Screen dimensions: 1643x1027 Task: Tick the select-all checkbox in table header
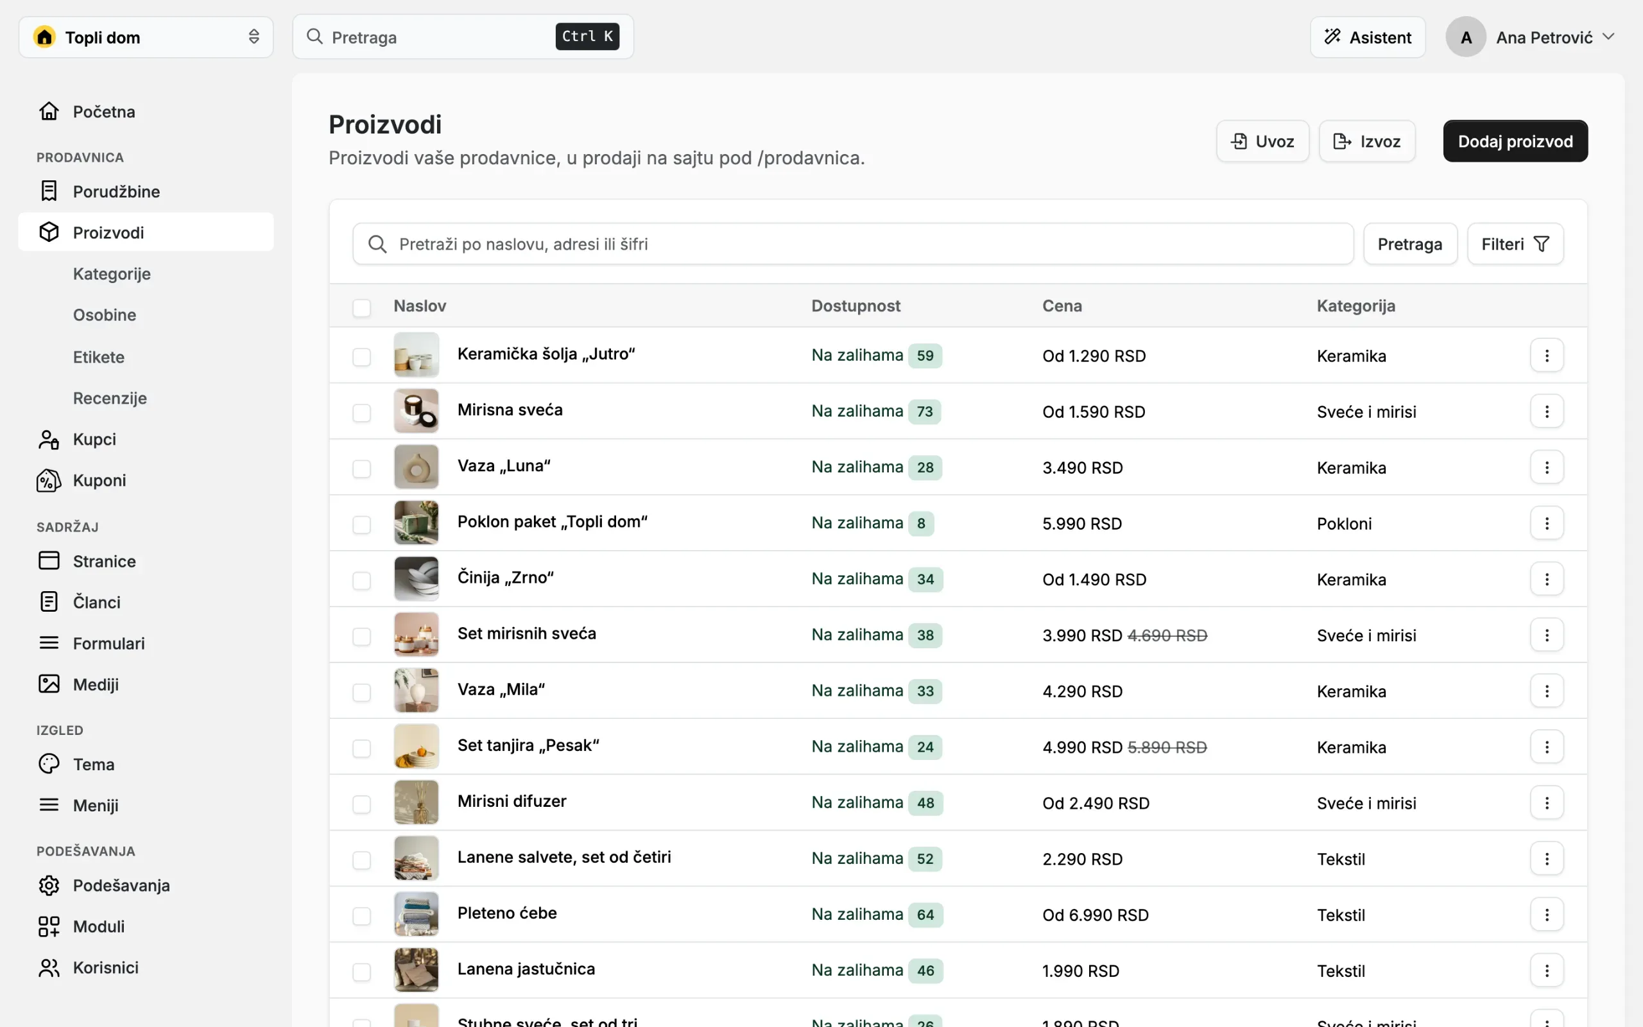(x=362, y=307)
